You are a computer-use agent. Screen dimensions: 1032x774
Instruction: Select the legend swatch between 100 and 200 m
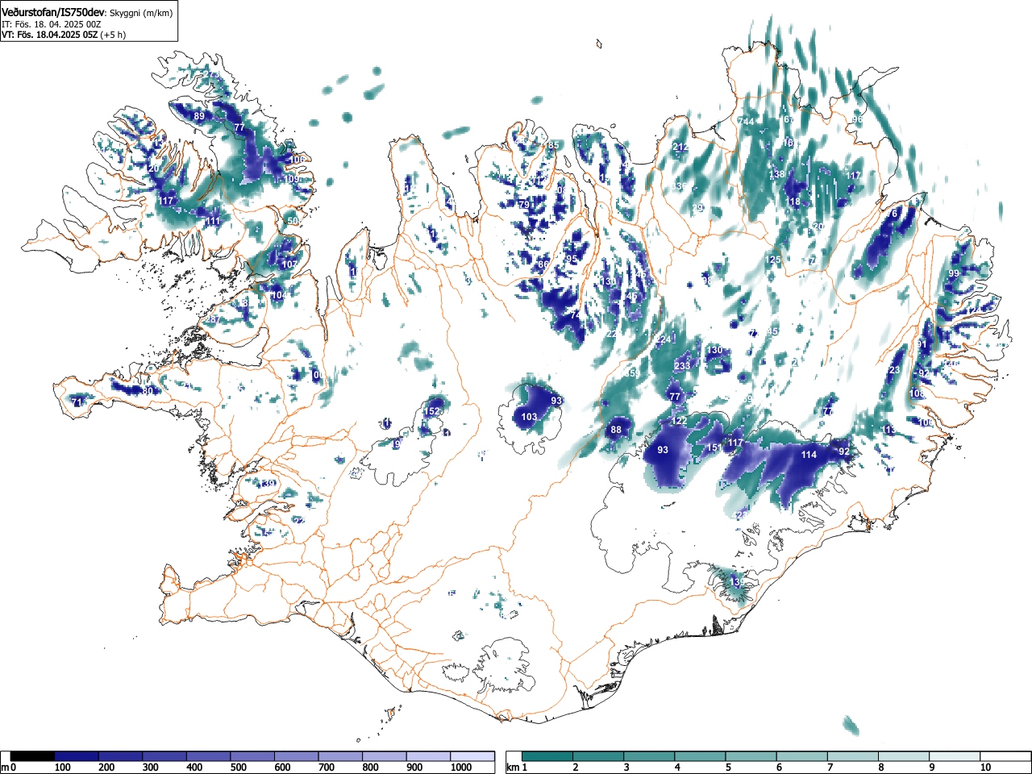coord(77,756)
